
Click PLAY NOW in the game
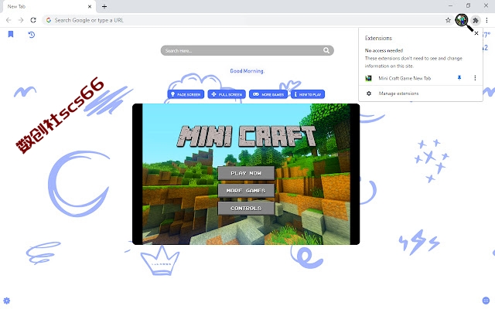(246, 173)
